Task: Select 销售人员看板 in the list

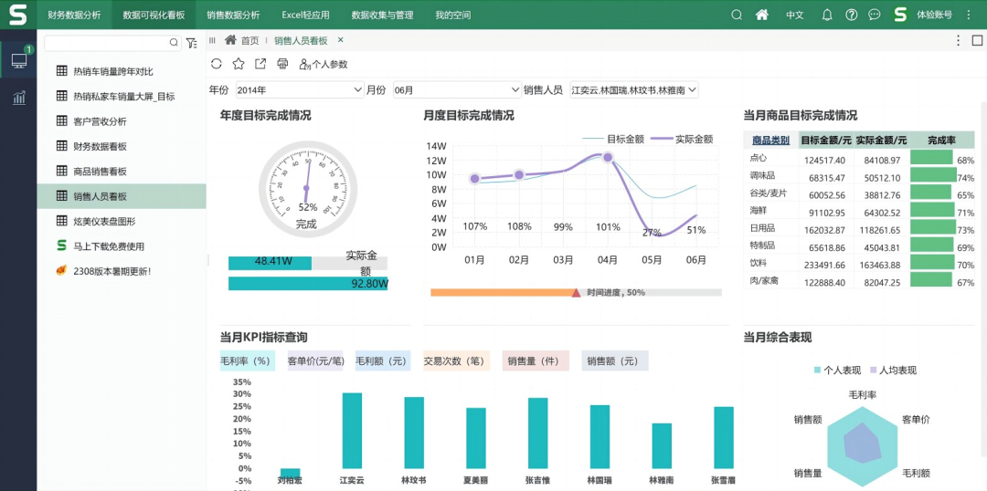Action: pos(122,196)
